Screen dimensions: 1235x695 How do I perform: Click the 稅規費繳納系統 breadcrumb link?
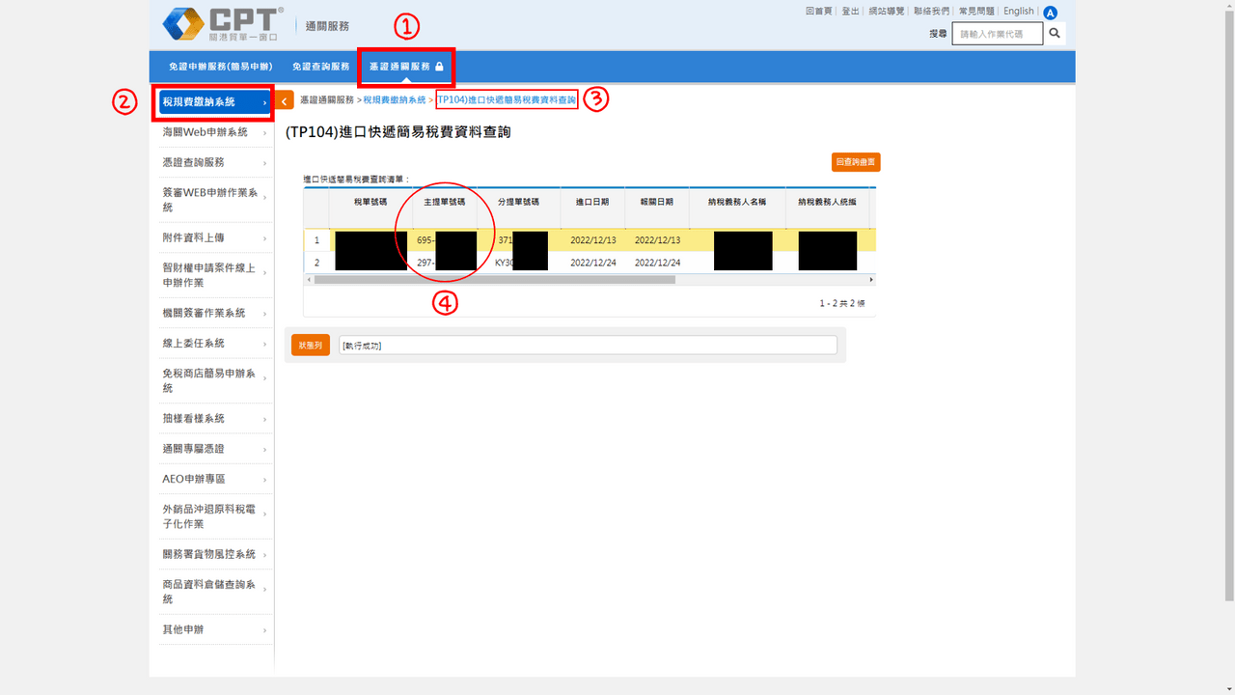pyautogui.click(x=395, y=99)
